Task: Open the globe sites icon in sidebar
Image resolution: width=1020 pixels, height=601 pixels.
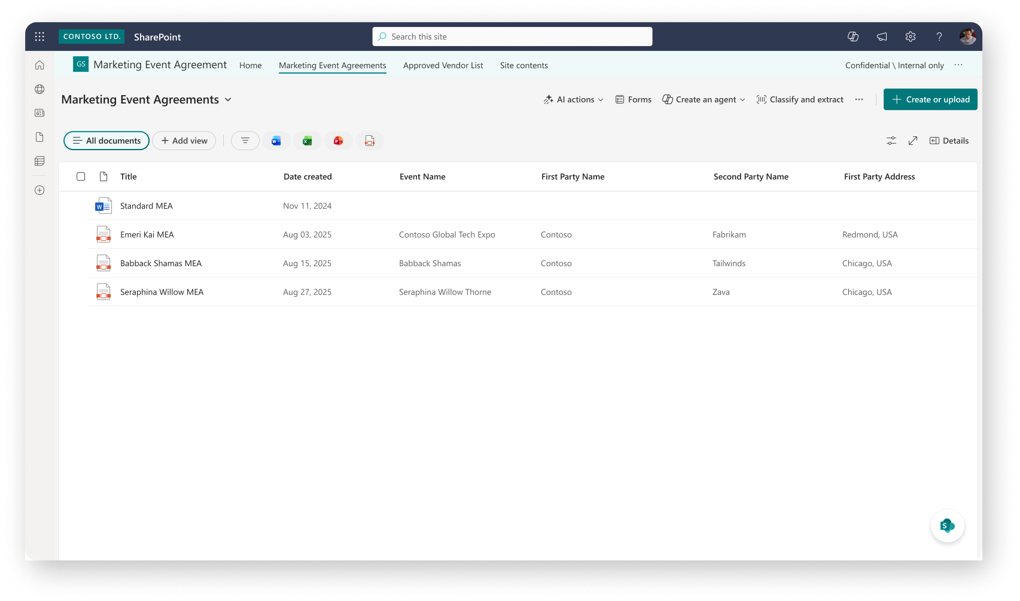Action: [39, 89]
